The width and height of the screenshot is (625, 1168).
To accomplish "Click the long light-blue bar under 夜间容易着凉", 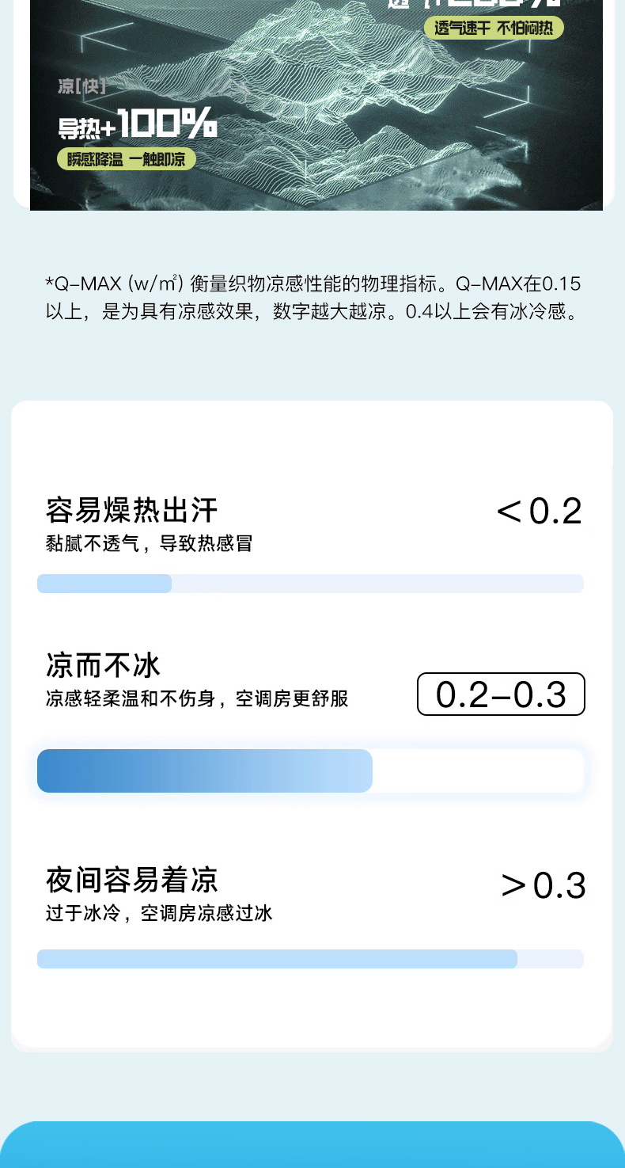I will pyautogui.click(x=277, y=959).
